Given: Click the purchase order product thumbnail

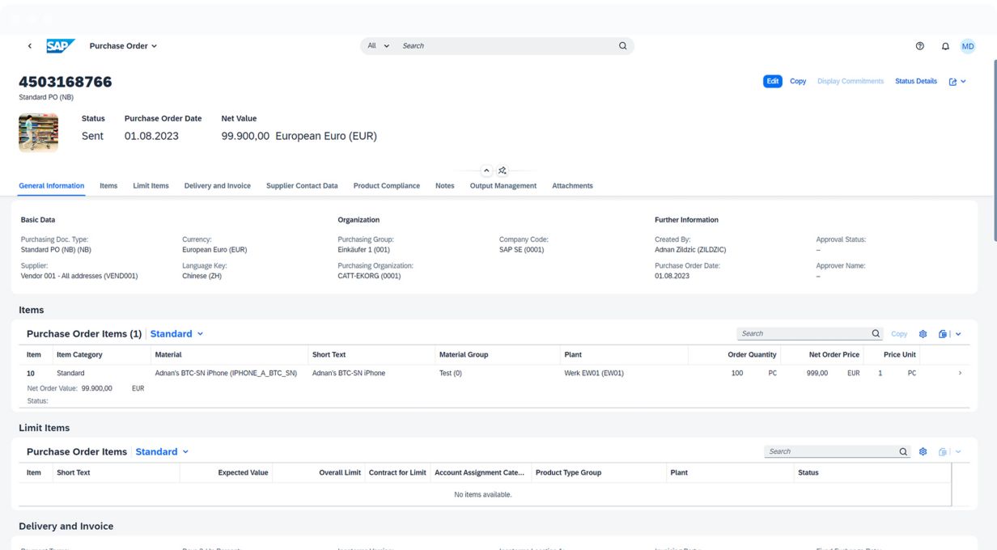Looking at the screenshot, I should [38, 133].
